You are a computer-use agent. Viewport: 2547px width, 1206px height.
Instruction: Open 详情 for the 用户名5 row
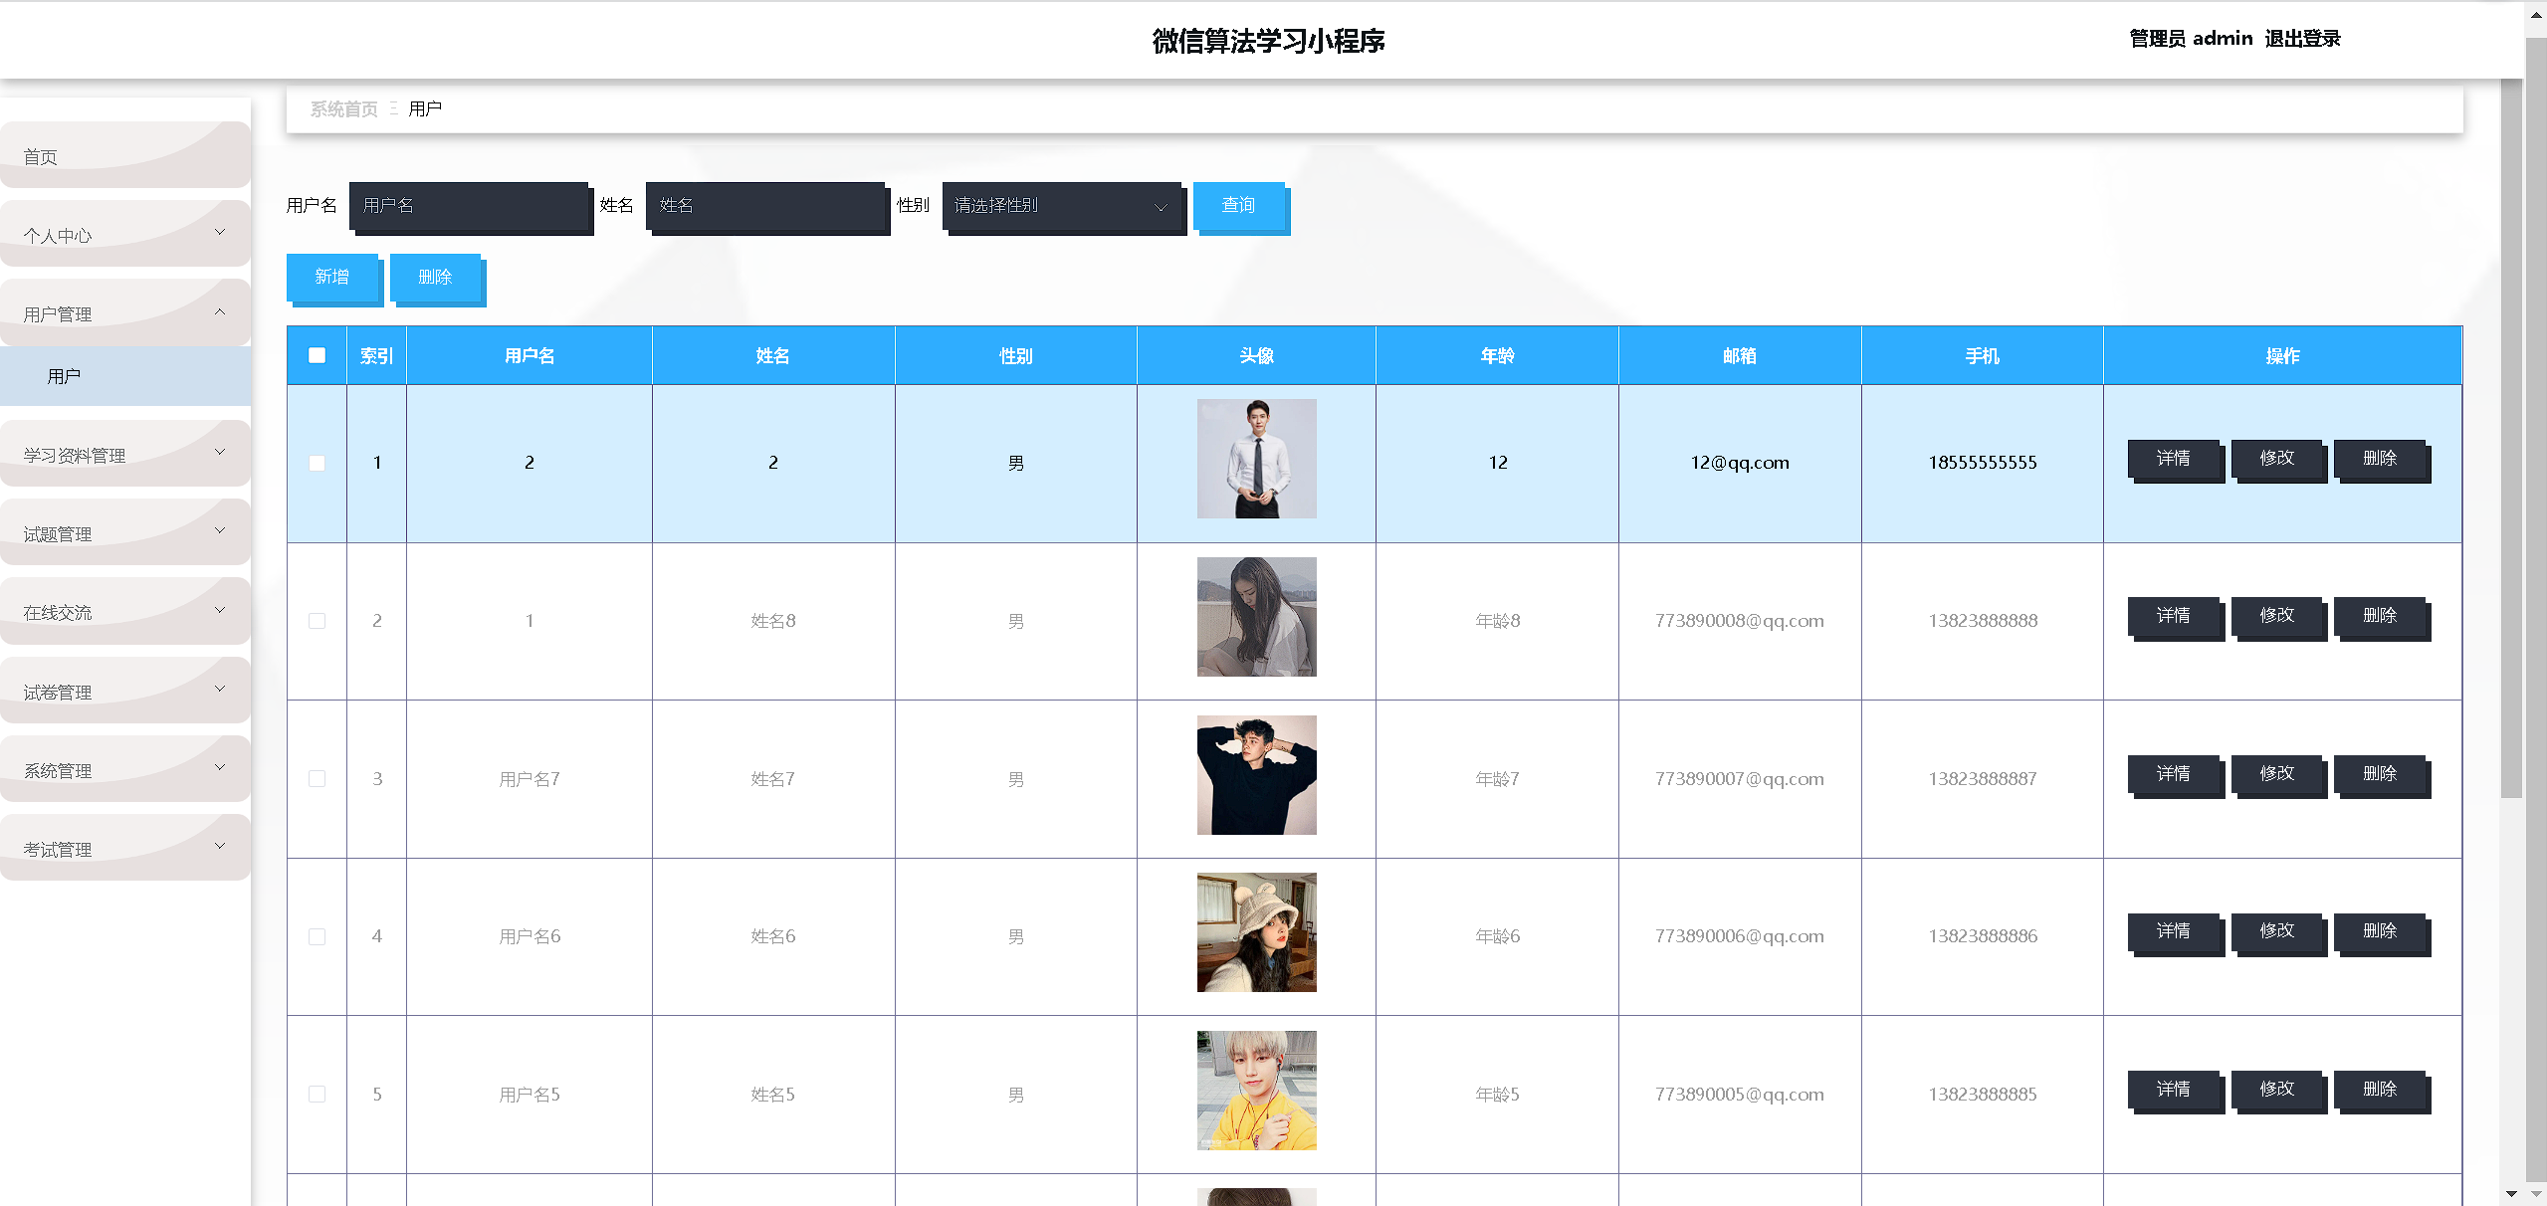coord(2173,1090)
